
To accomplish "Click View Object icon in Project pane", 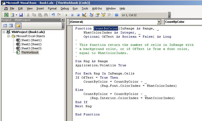I will pyautogui.click(x=11, y=26).
